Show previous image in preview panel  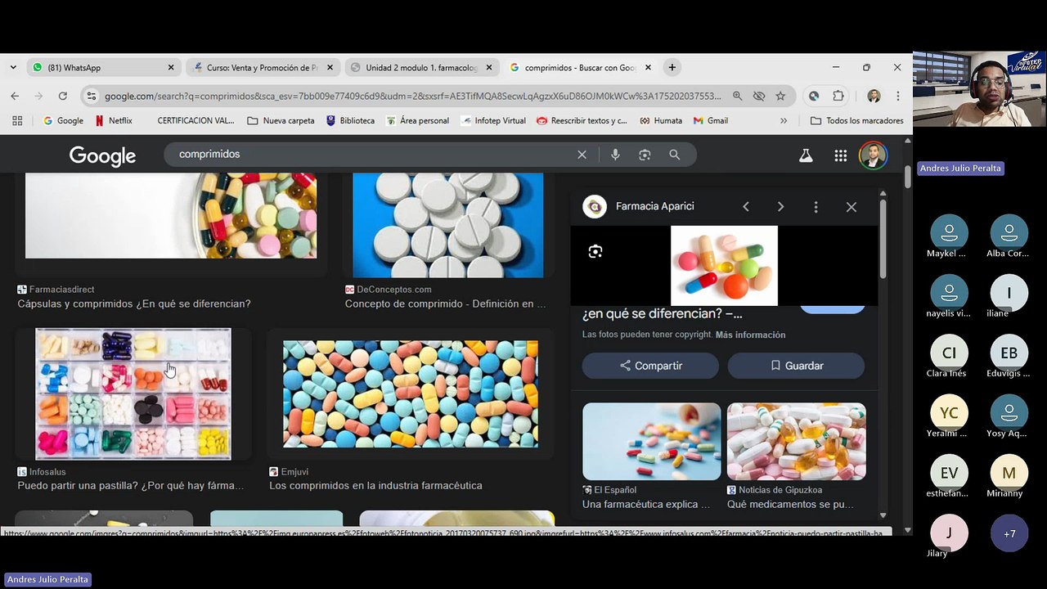[x=746, y=207]
